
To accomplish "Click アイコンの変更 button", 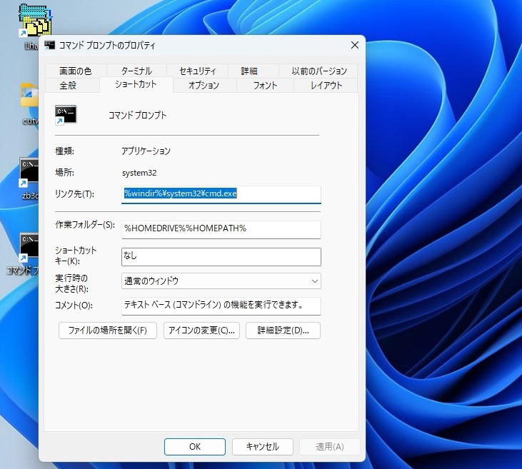I will pyautogui.click(x=201, y=331).
